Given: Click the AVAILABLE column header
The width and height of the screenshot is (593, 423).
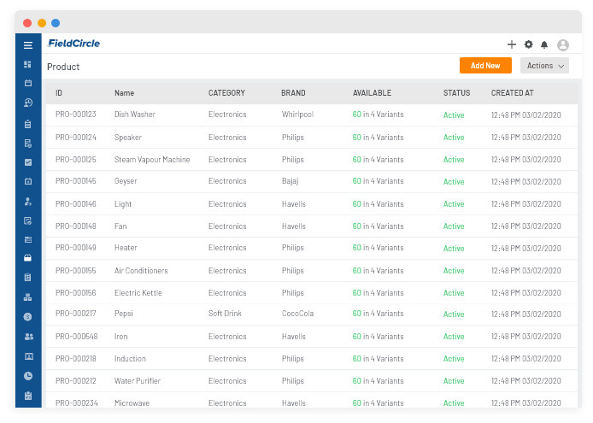Looking at the screenshot, I should coord(373,92).
